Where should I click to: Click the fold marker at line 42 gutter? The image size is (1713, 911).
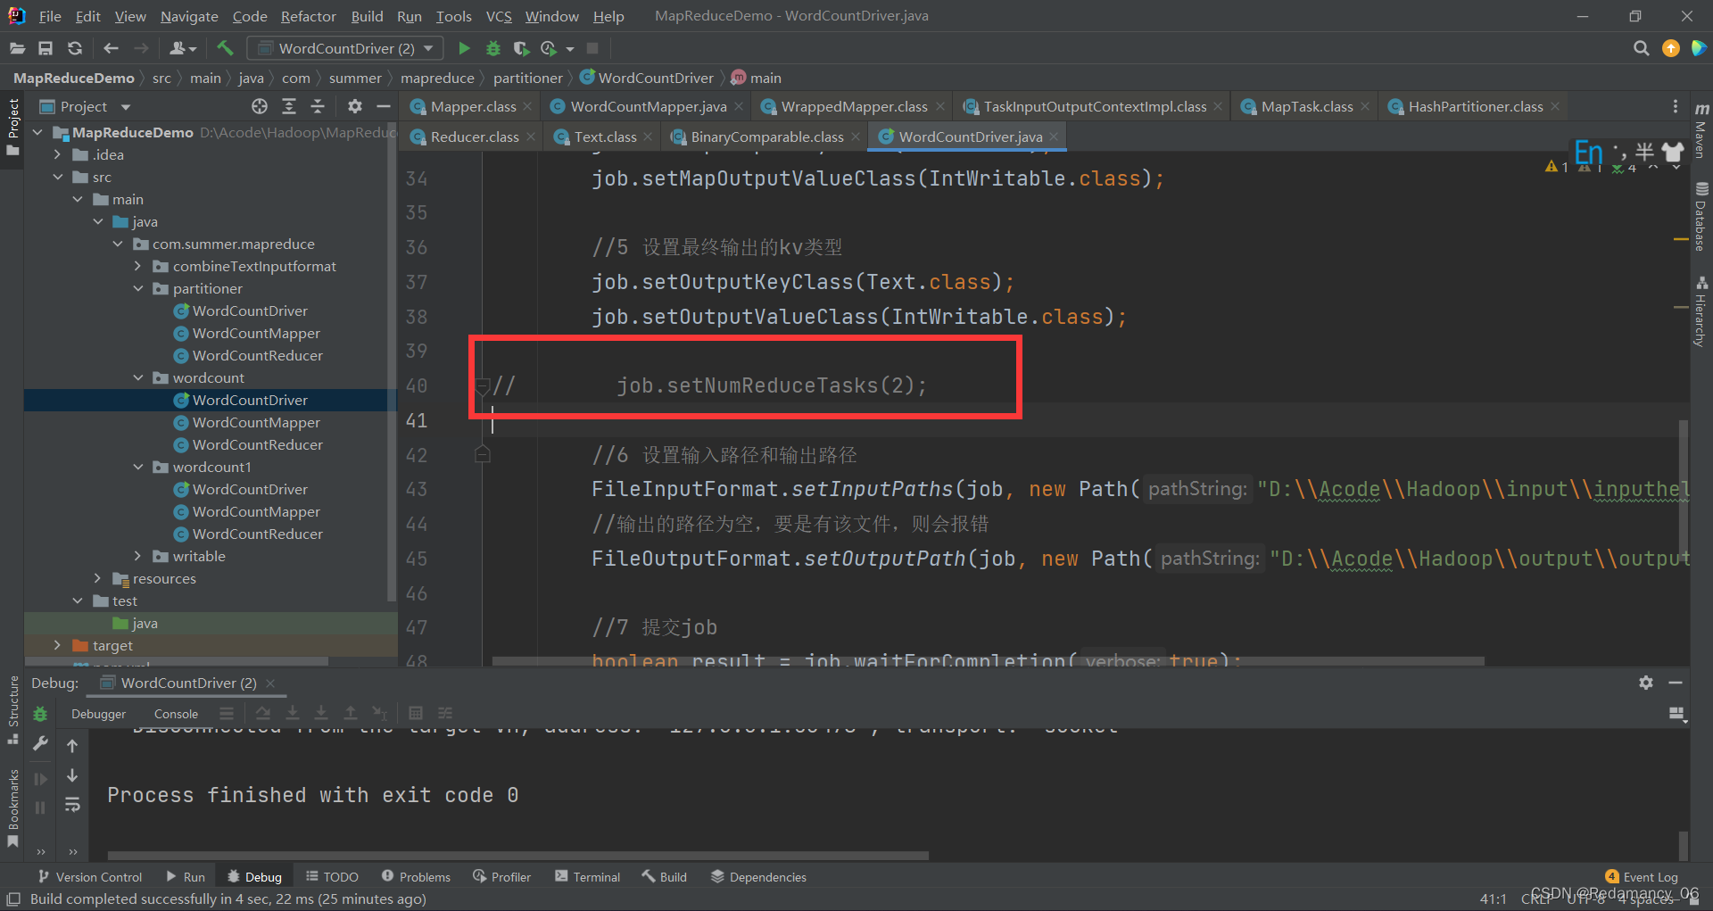click(x=483, y=455)
